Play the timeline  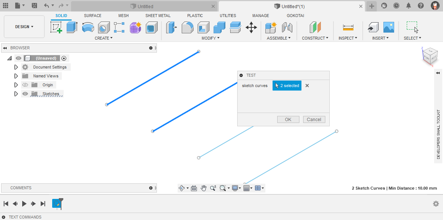coord(24,204)
